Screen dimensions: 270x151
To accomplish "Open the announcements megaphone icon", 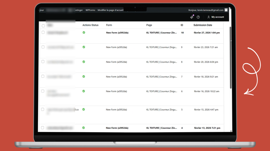I will [x=192, y=17].
